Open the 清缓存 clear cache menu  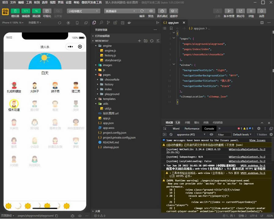click(x=174, y=11)
